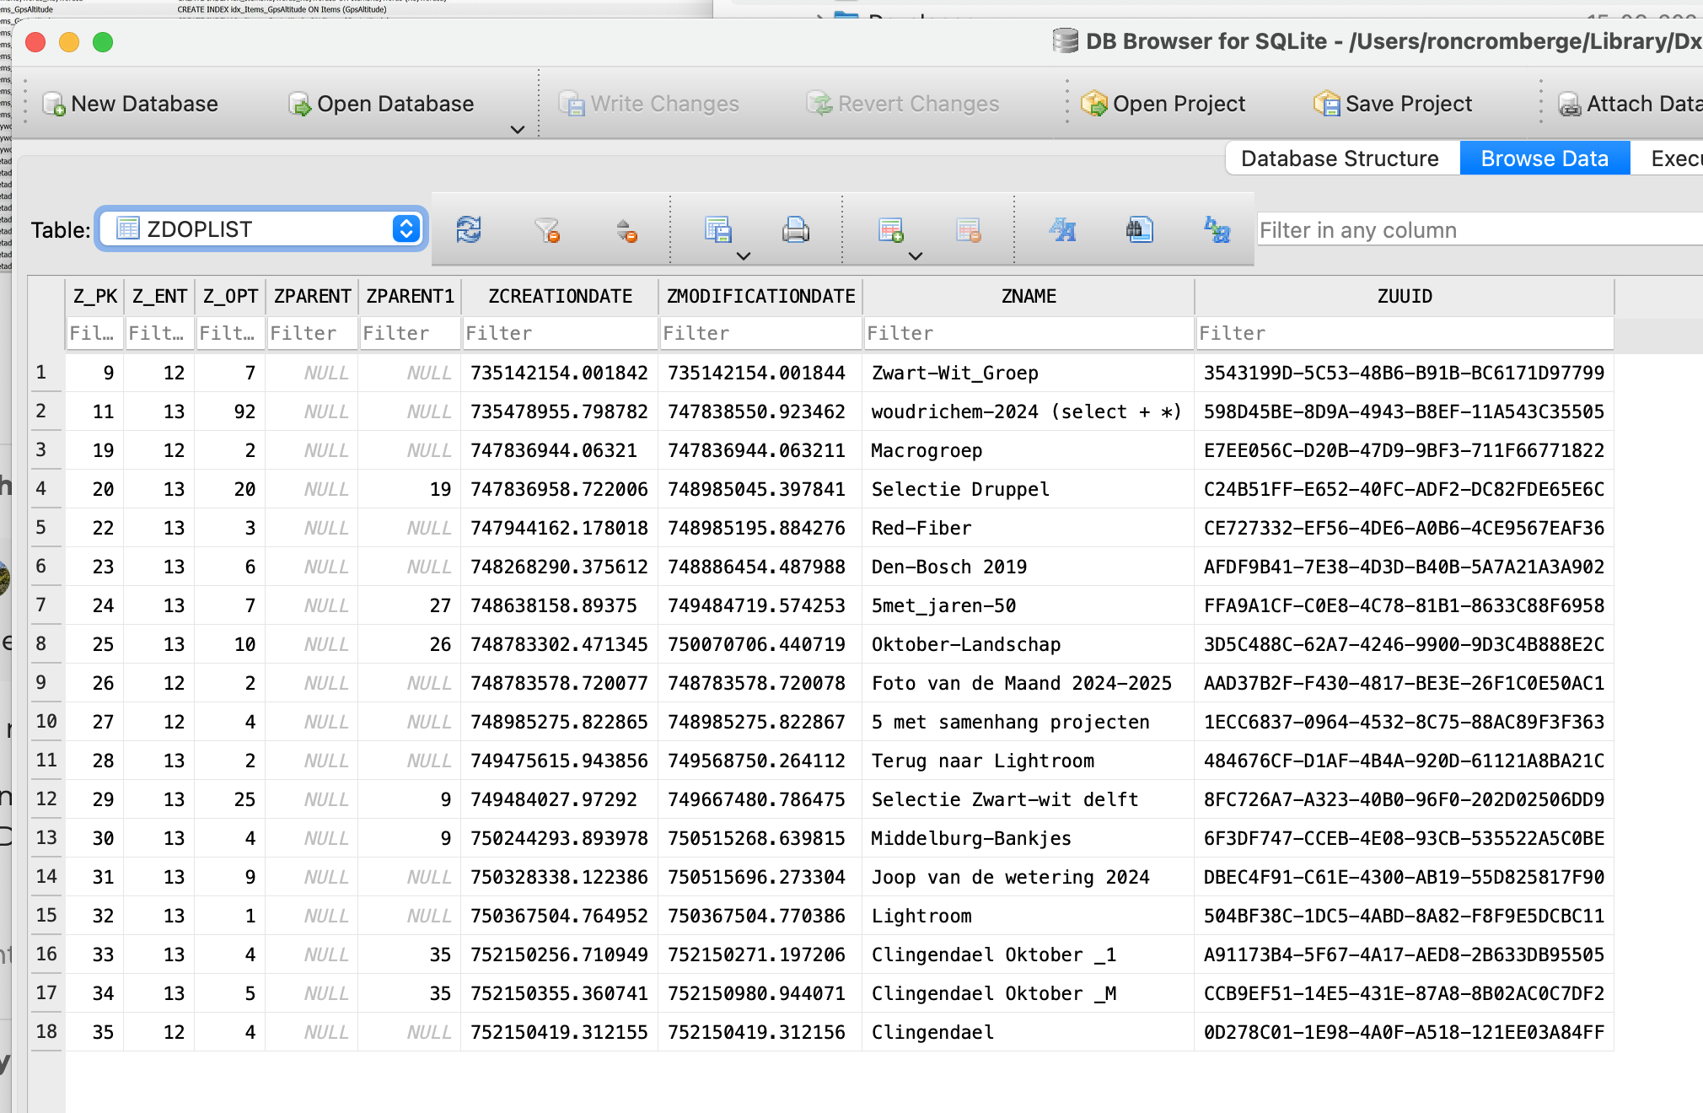Select the Macrogroep name cell
Image resolution: width=1703 pixels, height=1113 pixels.
pos(1029,450)
